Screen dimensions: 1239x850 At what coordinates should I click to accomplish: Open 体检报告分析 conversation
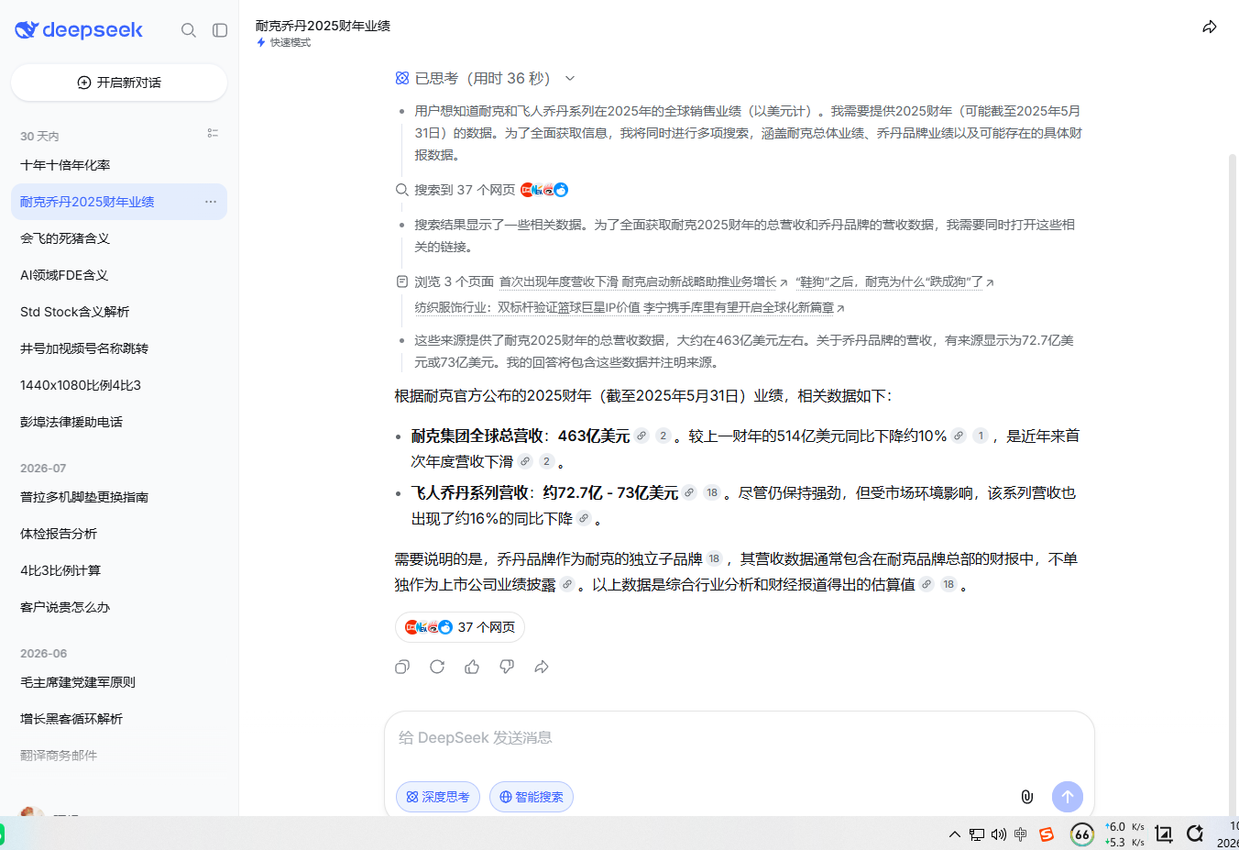pyautogui.click(x=119, y=534)
